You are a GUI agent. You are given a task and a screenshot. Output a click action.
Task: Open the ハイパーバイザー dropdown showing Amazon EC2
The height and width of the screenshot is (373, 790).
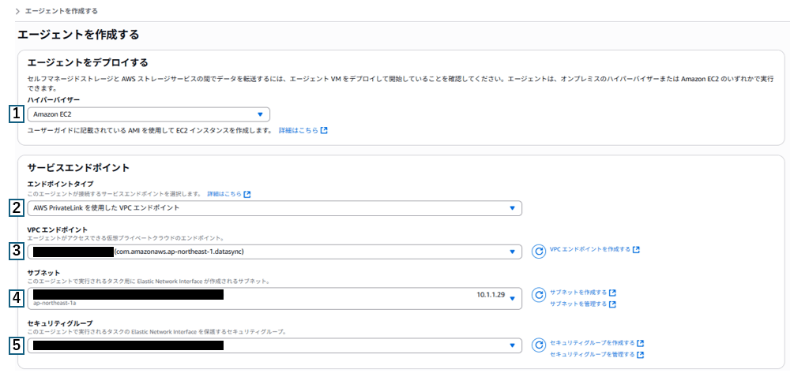[x=149, y=114]
